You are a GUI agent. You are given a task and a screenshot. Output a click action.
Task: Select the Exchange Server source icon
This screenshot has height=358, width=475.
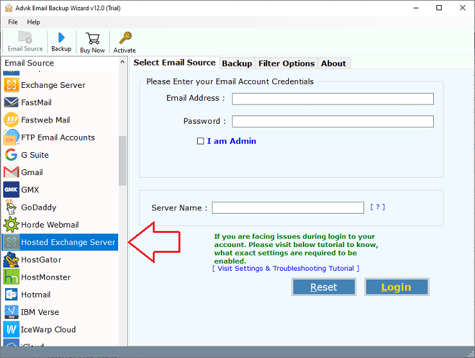click(12, 85)
